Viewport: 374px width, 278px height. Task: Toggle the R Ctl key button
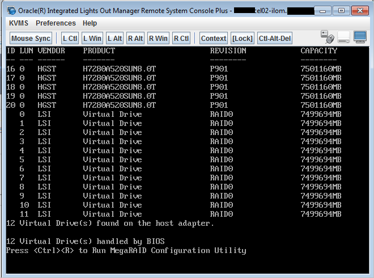(x=181, y=38)
